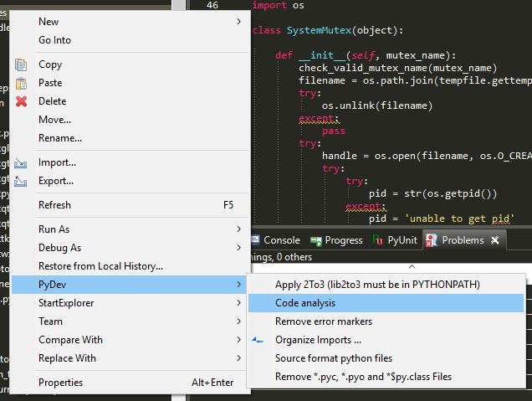Click the 'unable to get pid' string
Viewport: 532px width, 401px height.
click(460, 218)
